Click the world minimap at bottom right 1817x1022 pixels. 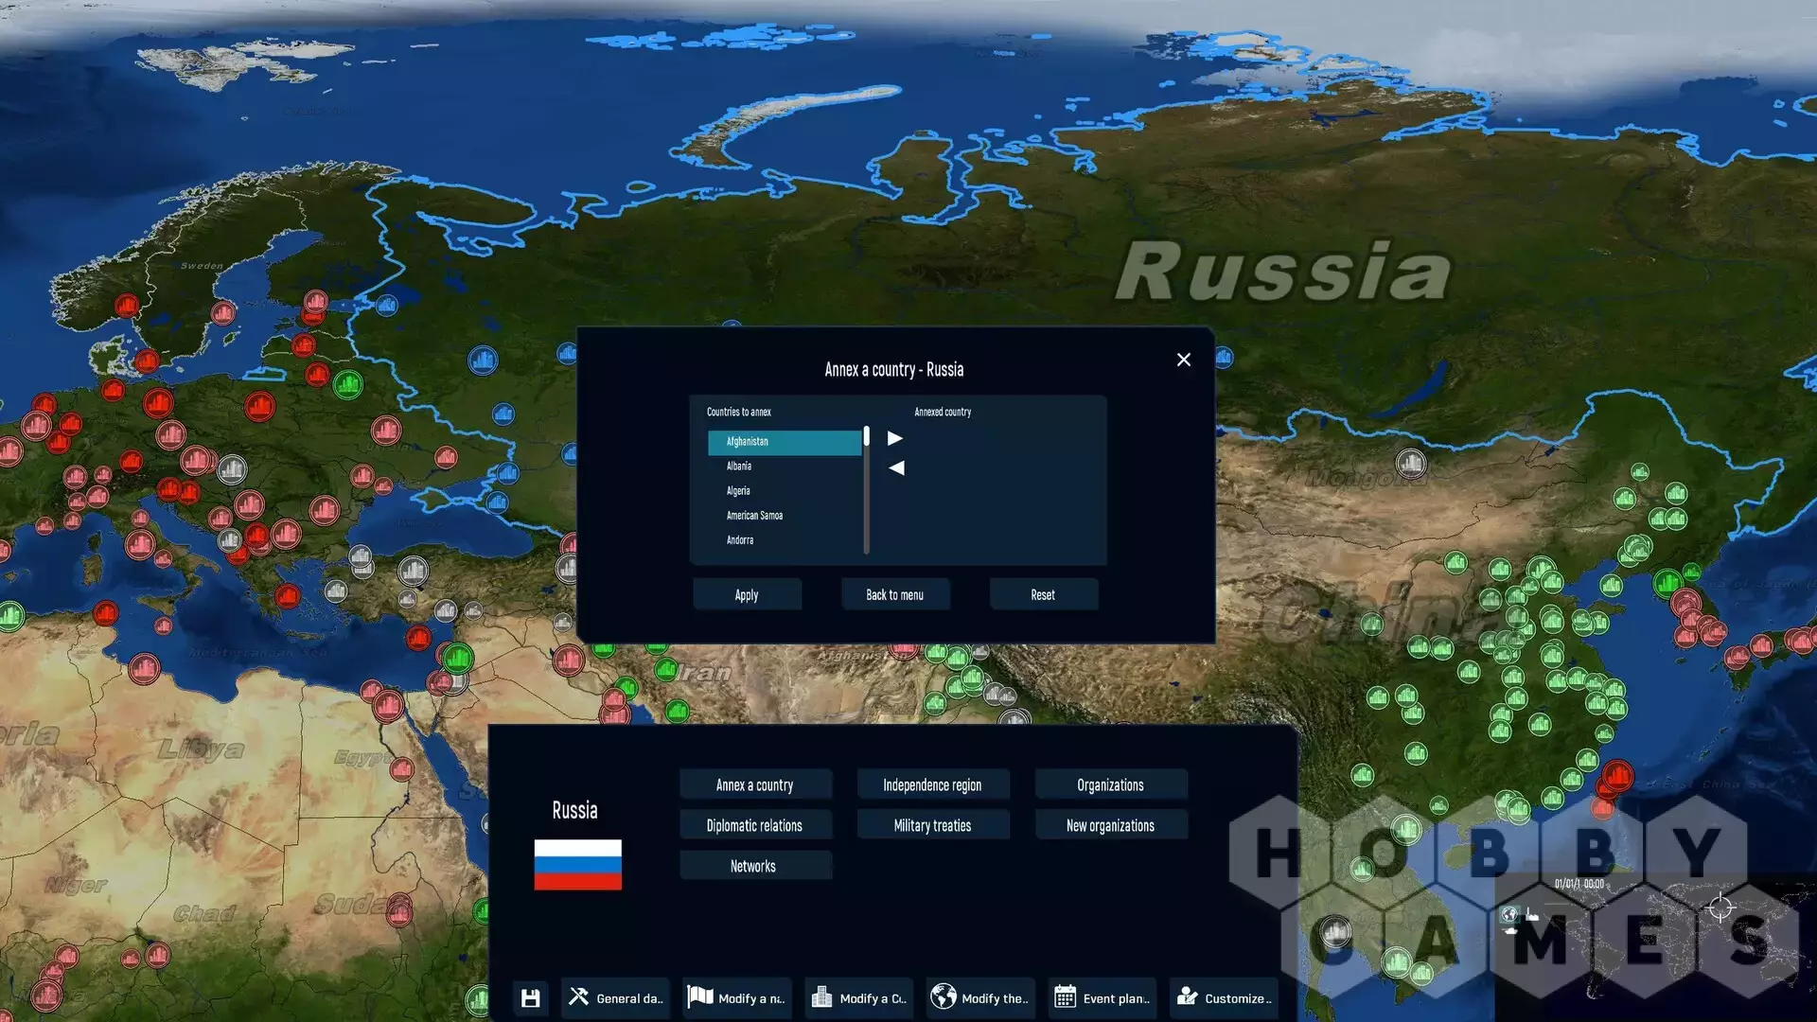(1656, 946)
